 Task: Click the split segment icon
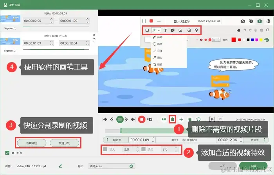pos(164,120)
